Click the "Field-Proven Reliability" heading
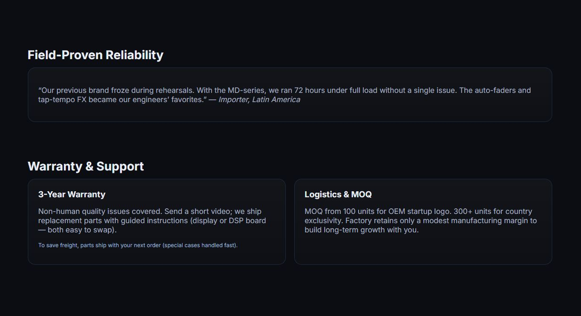The width and height of the screenshot is (581, 316). coord(95,55)
